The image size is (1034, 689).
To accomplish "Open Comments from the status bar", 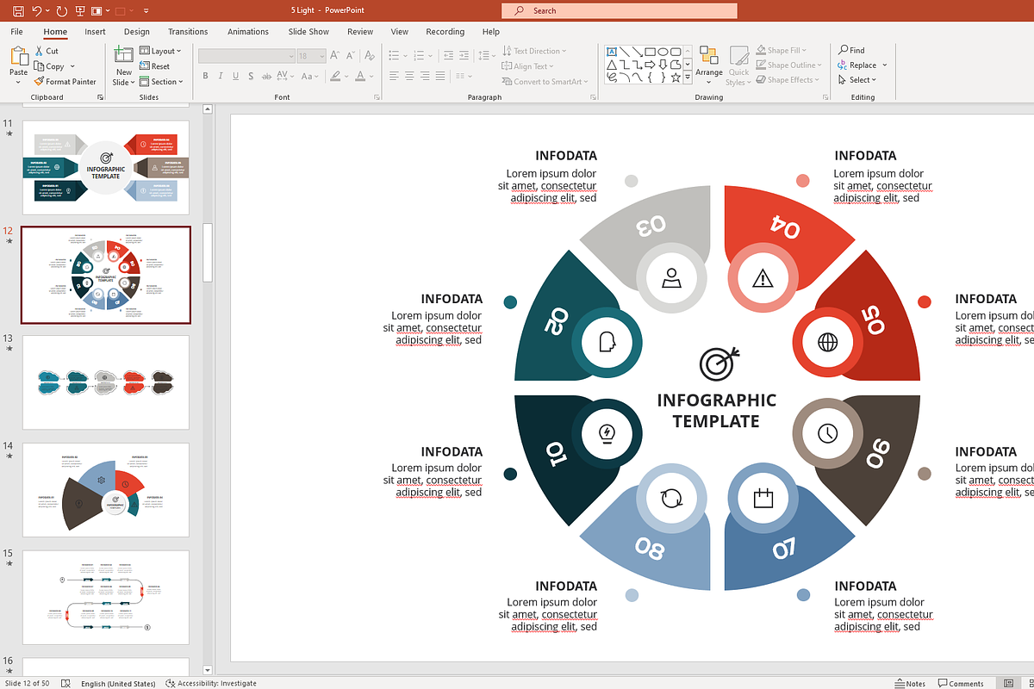I will point(960,683).
